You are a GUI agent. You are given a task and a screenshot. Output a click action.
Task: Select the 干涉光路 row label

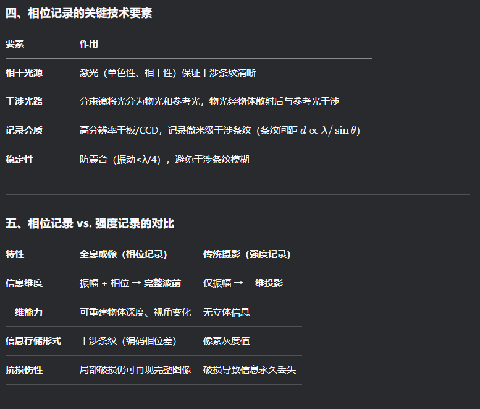[24, 101]
